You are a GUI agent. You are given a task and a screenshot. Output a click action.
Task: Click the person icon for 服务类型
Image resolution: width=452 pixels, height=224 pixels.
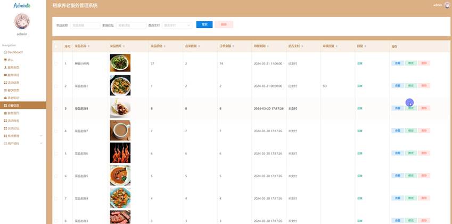tap(5, 67)
